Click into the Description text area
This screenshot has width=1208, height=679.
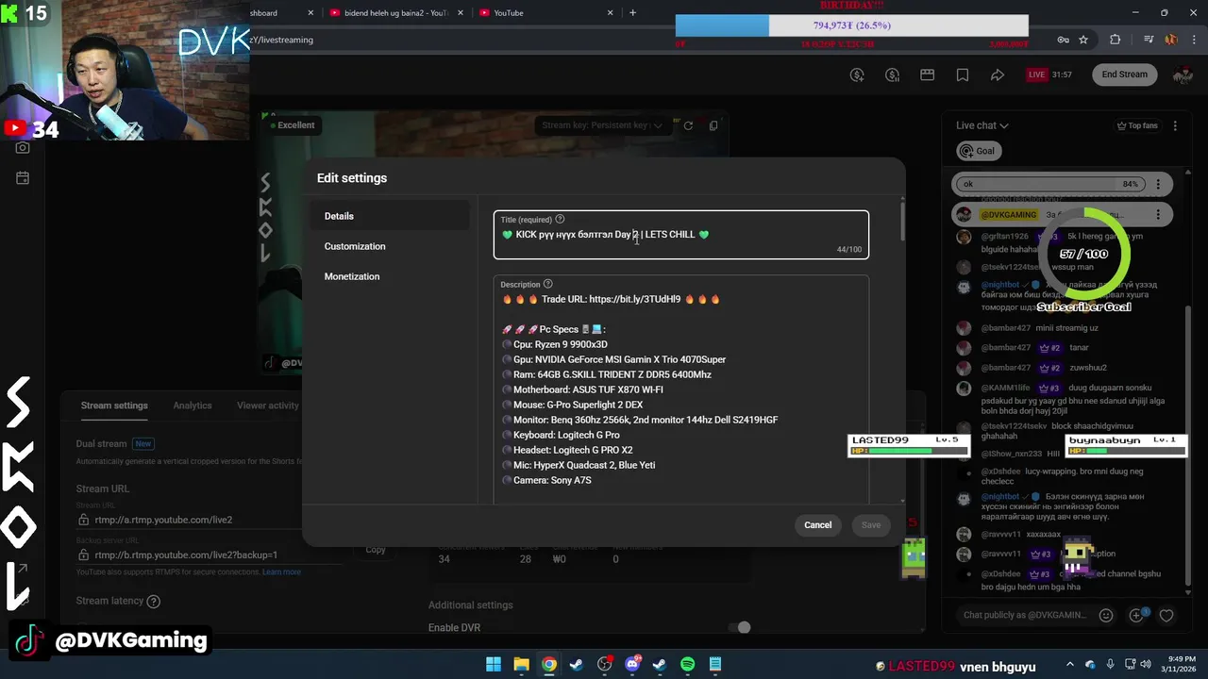[x=680, y=389]
